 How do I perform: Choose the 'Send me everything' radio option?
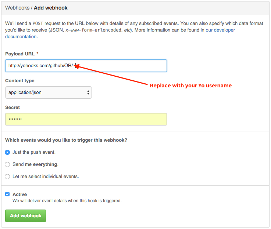point(7,164)
